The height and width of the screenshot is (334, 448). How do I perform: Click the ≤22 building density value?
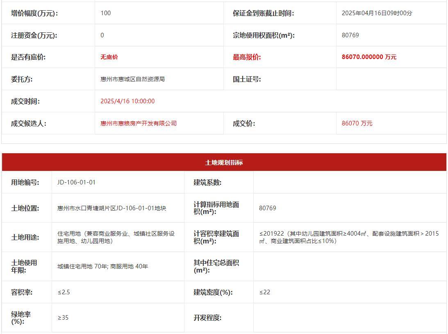pos(264,292)
